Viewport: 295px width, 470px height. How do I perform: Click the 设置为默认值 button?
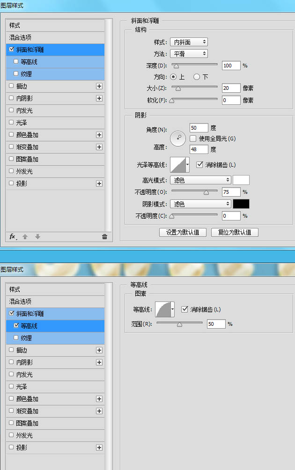coord(183,232)
